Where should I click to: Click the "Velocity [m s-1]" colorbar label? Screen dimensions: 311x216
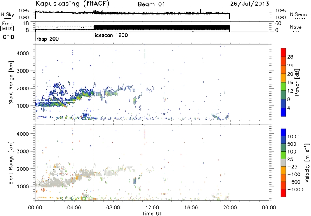(x=307, y=163)
